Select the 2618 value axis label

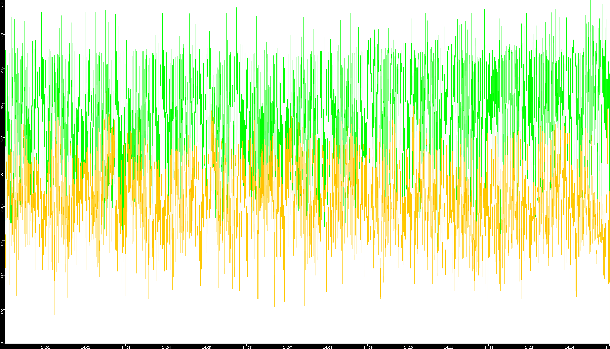pyautogui.click(x=2, y=208)
